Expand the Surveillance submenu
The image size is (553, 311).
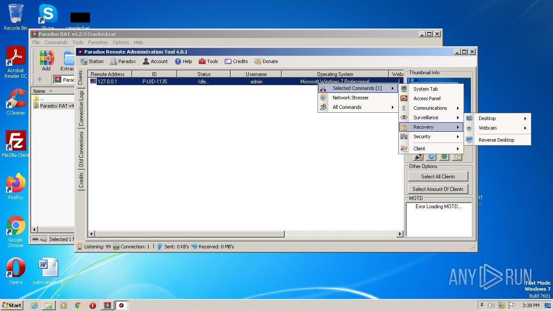431,117
